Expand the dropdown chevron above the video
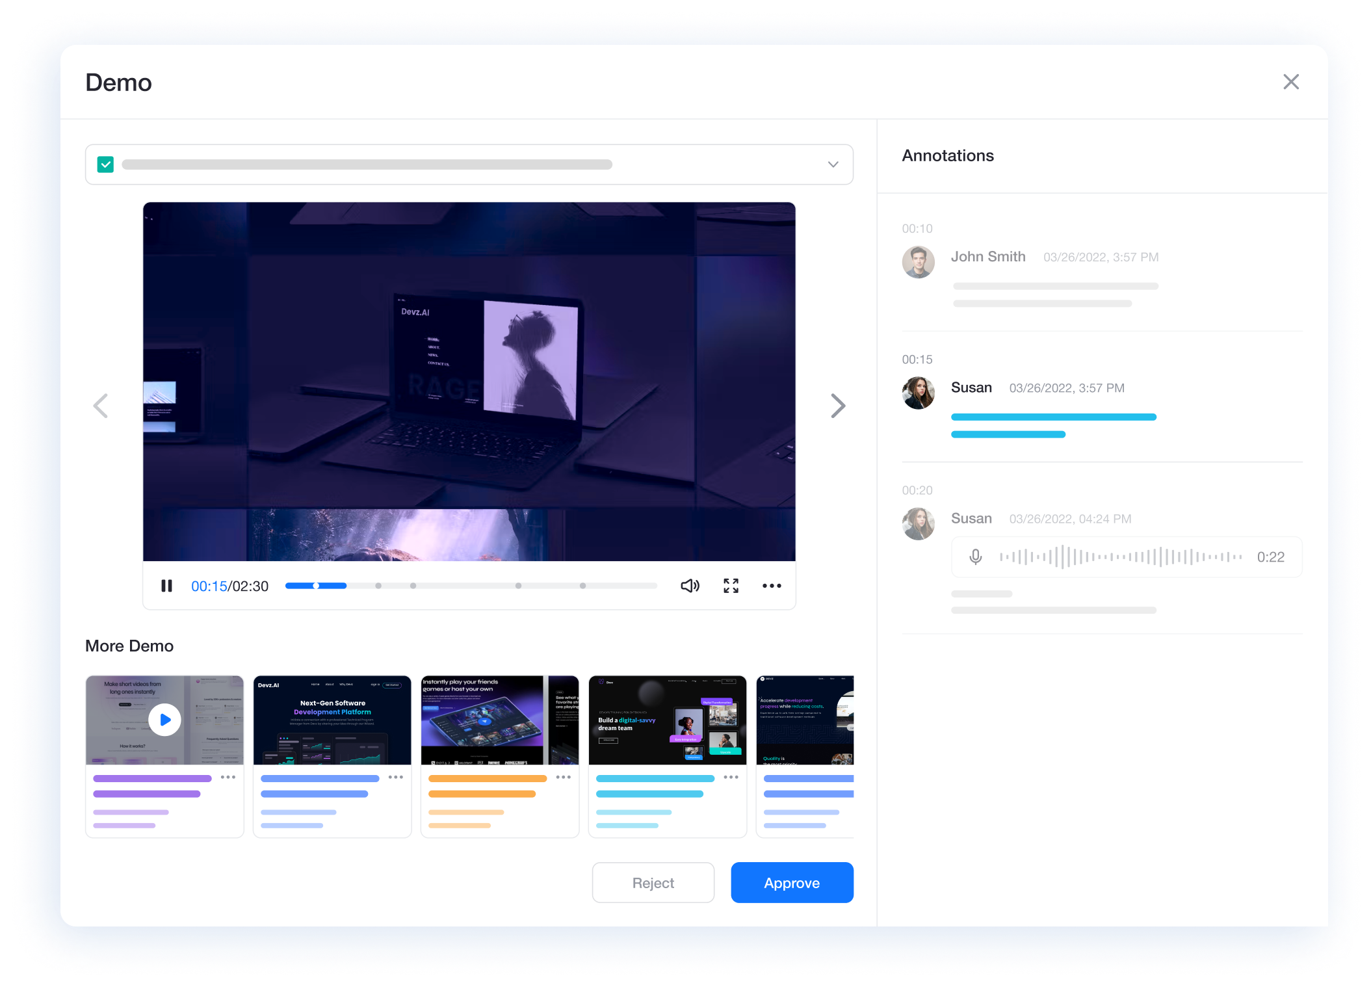Screen dimensions: 1371x985 [833, 164]
